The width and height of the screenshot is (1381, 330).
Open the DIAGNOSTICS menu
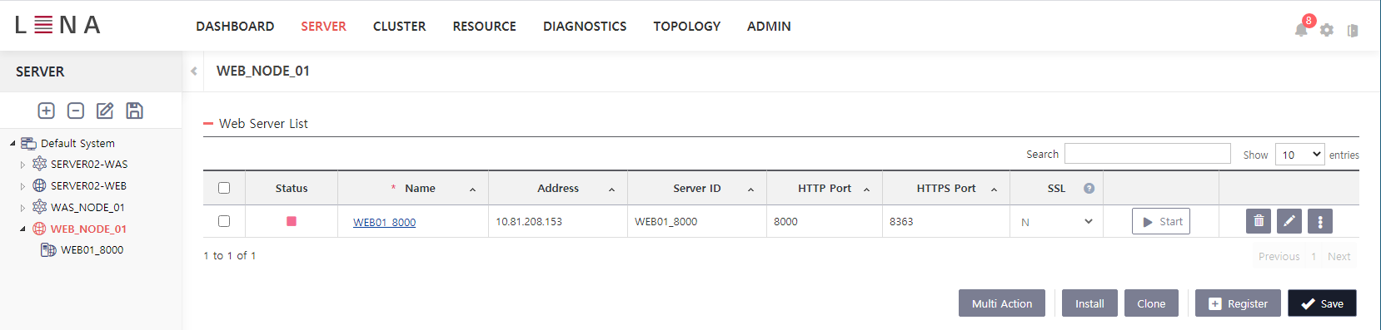[585, 27]
